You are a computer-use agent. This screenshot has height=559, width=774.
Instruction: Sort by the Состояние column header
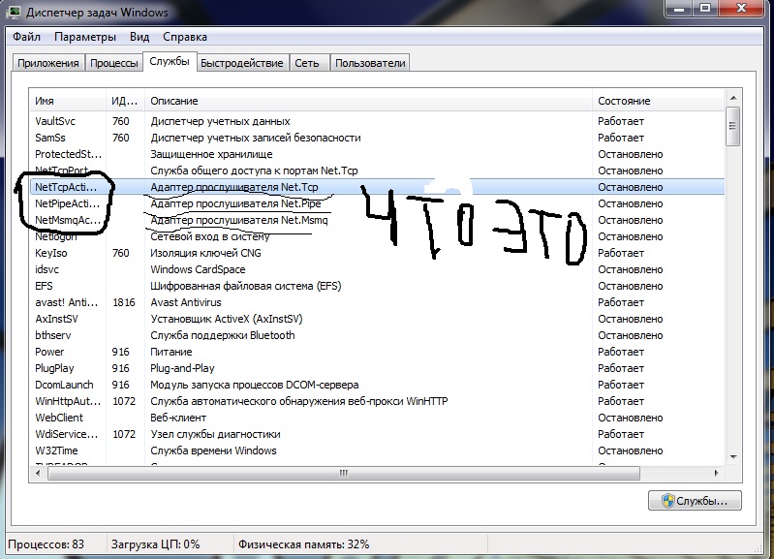pos(659,101)
